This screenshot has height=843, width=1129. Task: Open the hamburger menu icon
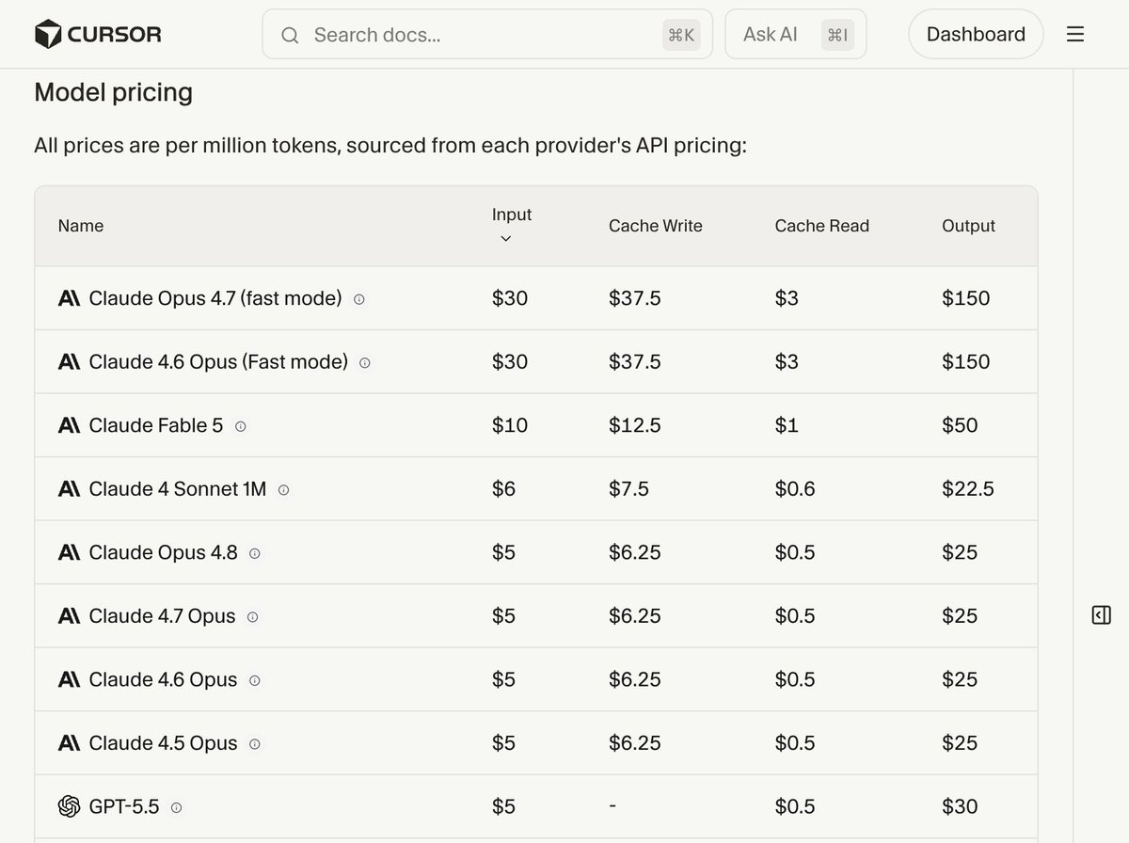pos(1075,35)
